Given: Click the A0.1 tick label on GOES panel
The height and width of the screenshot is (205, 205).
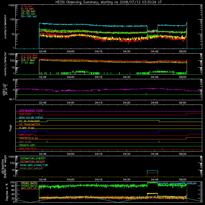Looking at the screenshot, I should [12, 99].
